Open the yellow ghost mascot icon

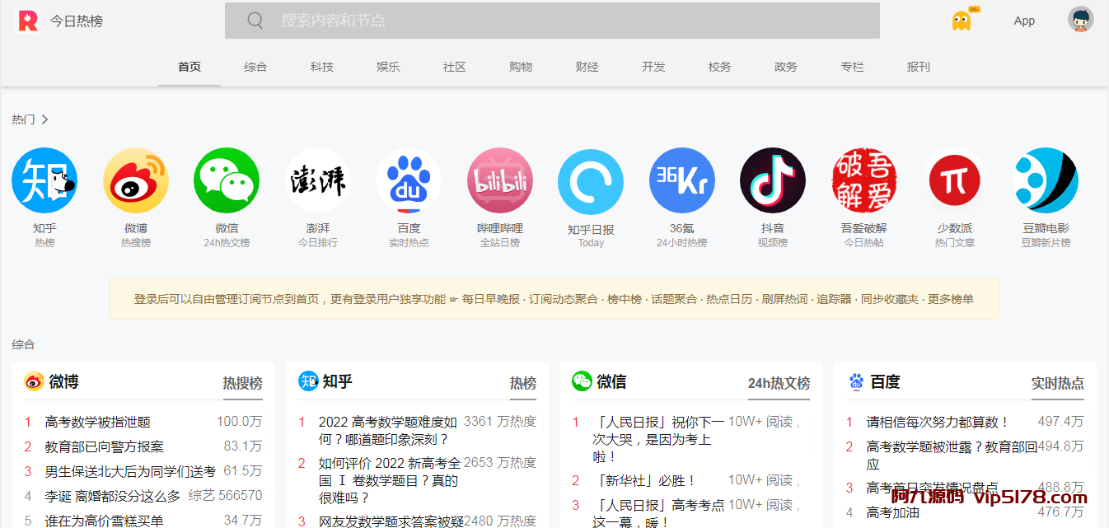pyautogui.click(x=962, y=20)
